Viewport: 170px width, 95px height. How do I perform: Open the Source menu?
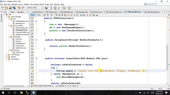(21, 4)
